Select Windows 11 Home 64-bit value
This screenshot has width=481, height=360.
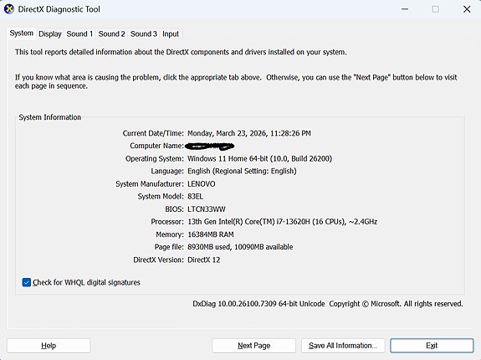click(x=259, y=159)
